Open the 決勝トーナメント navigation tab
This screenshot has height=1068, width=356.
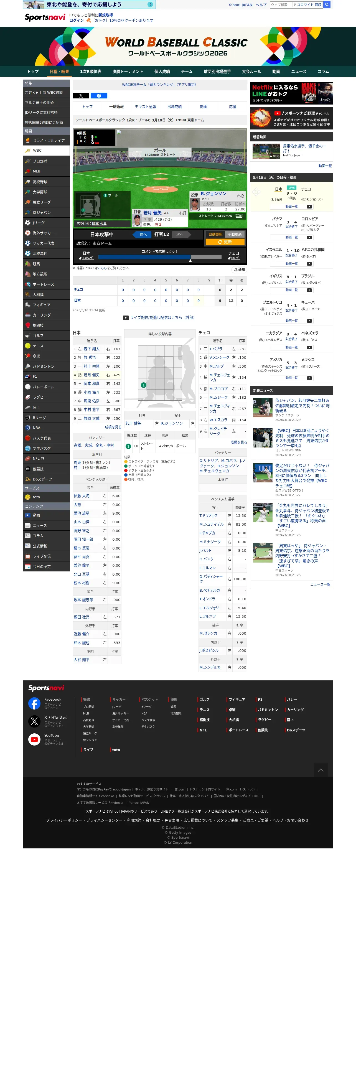pos(128,72)
